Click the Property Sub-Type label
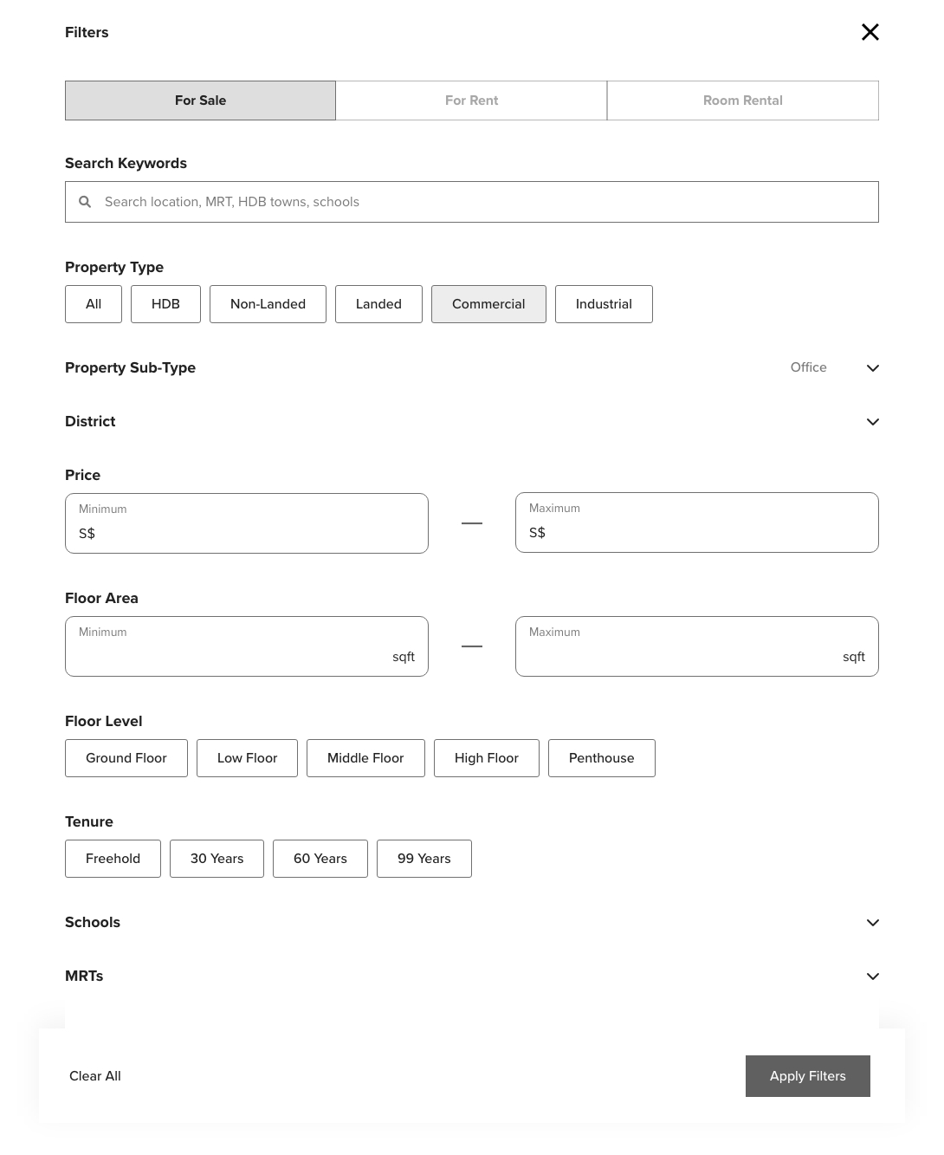 tap(130, 367)
